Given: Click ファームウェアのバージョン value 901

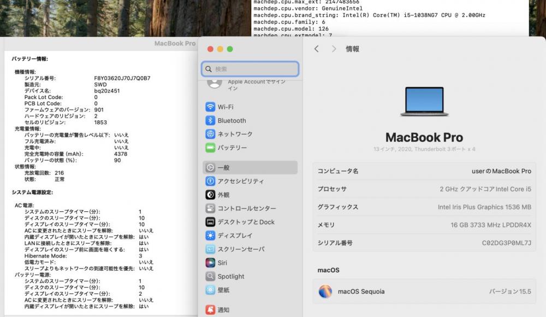Looking at the screenshot, I should pyautogui.click(x=99, y=109).
